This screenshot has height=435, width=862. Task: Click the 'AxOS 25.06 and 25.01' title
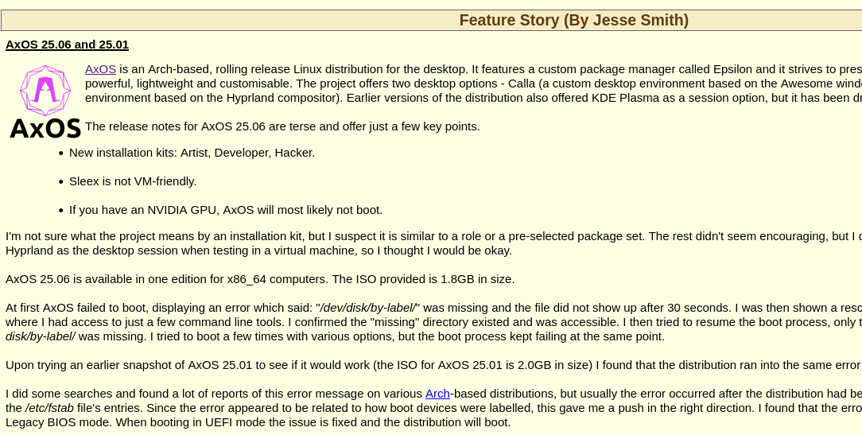(x=67, y=45)
